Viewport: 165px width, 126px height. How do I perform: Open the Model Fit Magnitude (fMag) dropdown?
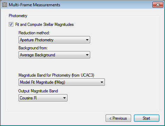pyautogui.click(x=62, y=82)
